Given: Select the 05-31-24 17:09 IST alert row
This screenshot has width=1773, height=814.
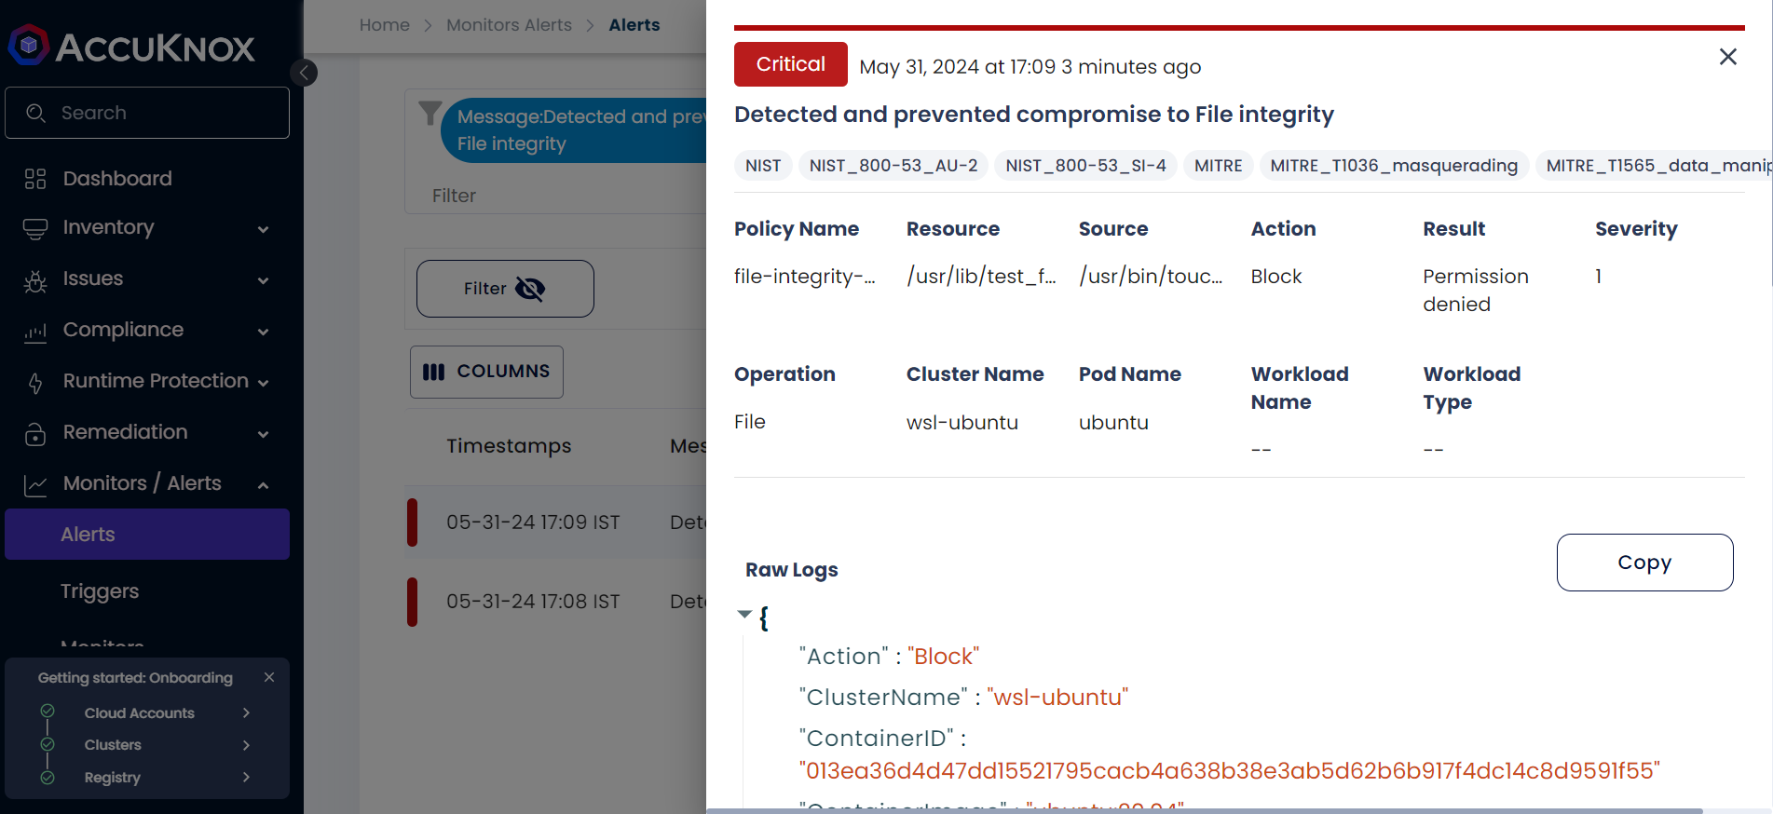Looking at the screenshot, I should coord(556,522).
